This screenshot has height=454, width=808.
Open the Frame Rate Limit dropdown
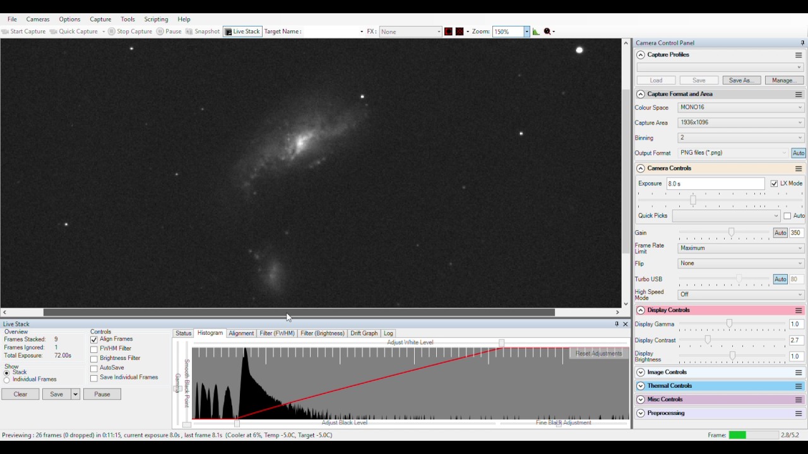click(x=741, y=248)
